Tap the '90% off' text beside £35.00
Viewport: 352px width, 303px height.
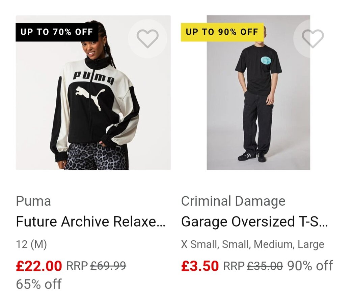[x=310, y=266]
